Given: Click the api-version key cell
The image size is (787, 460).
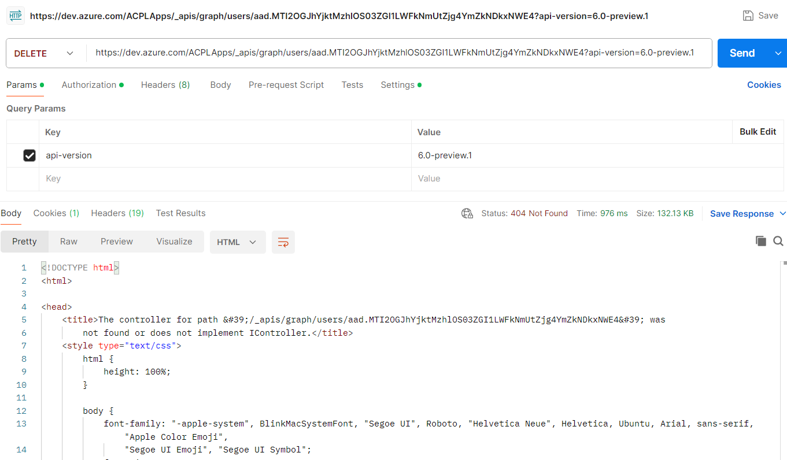Looking at the screenshot, I should click(226, 155).
